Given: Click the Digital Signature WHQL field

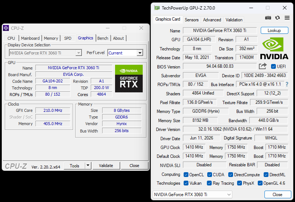Looking at the screenshot, I should coord(271,138).
